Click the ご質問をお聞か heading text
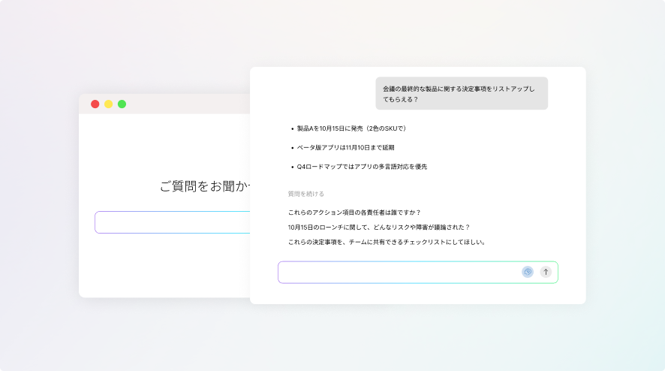The width and height of the screenshot is (665, 371). pyautogui.click(x=204, y=187)
